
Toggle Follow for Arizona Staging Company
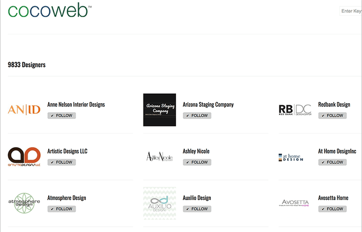[197, 116]
